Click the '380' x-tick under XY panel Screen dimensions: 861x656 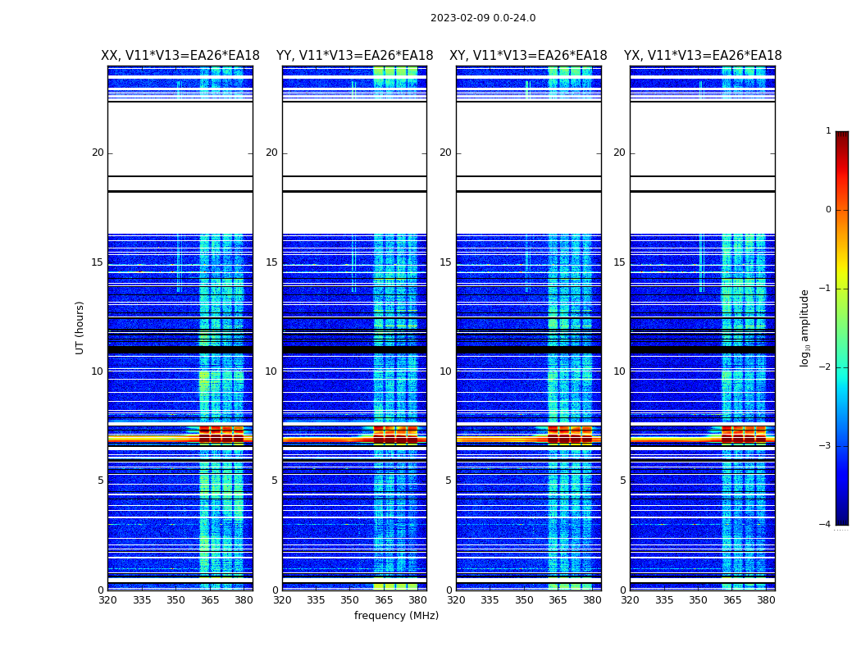coord(592,600)
